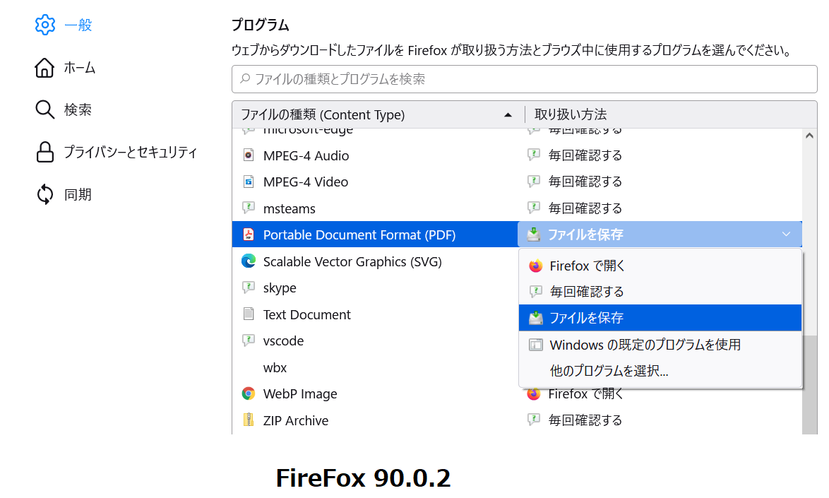Click the PDF file type icon
Image resolution: width=829 pixels, height=498 pixels.
click(248, 235)
